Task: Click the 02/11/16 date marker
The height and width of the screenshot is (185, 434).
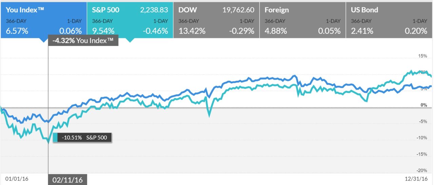Action: (68, 179)
